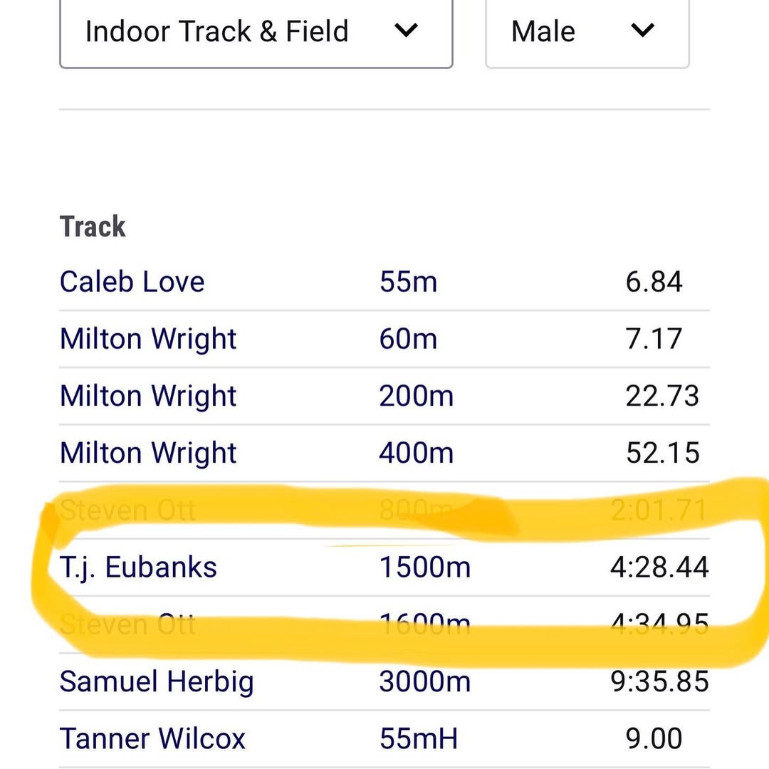Open Tanner Wilcox's athlete profile
Image resolution: width=769 pixels, height=769 pixels.
tap(152, 738)
